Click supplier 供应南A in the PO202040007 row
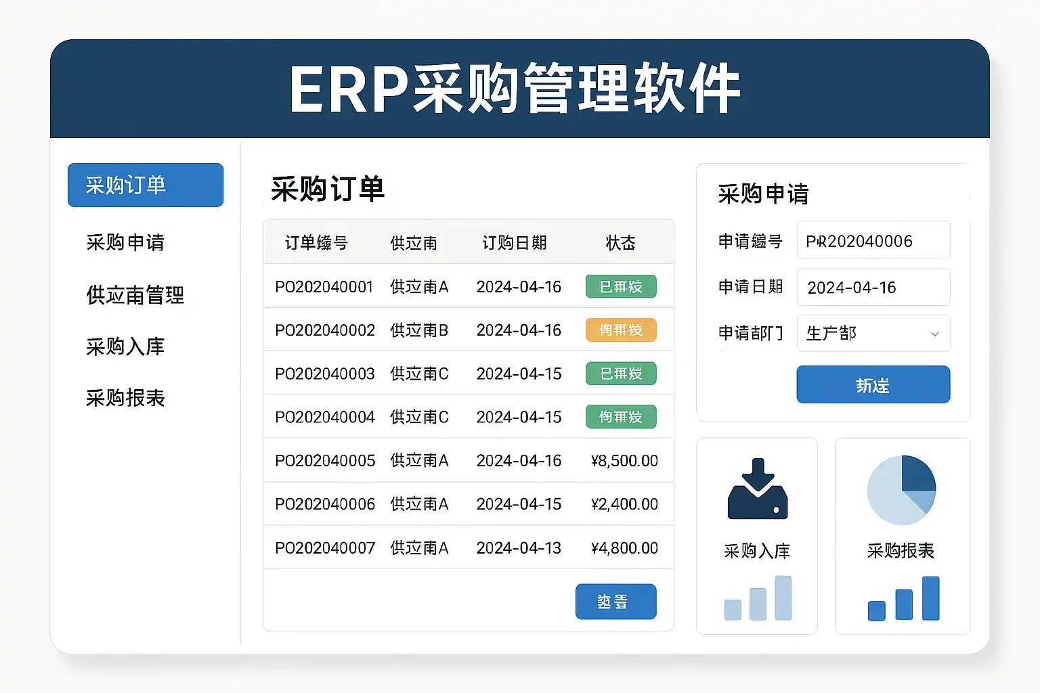This screenshot has height=693, width=1040. click(x=419, y=548)
